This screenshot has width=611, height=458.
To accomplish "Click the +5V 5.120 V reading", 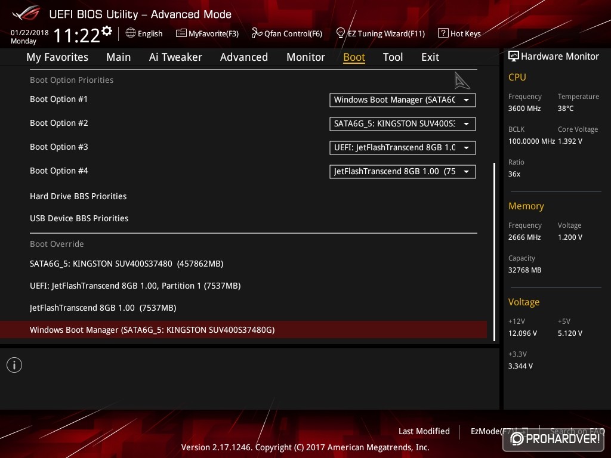I will click(570, 333).
